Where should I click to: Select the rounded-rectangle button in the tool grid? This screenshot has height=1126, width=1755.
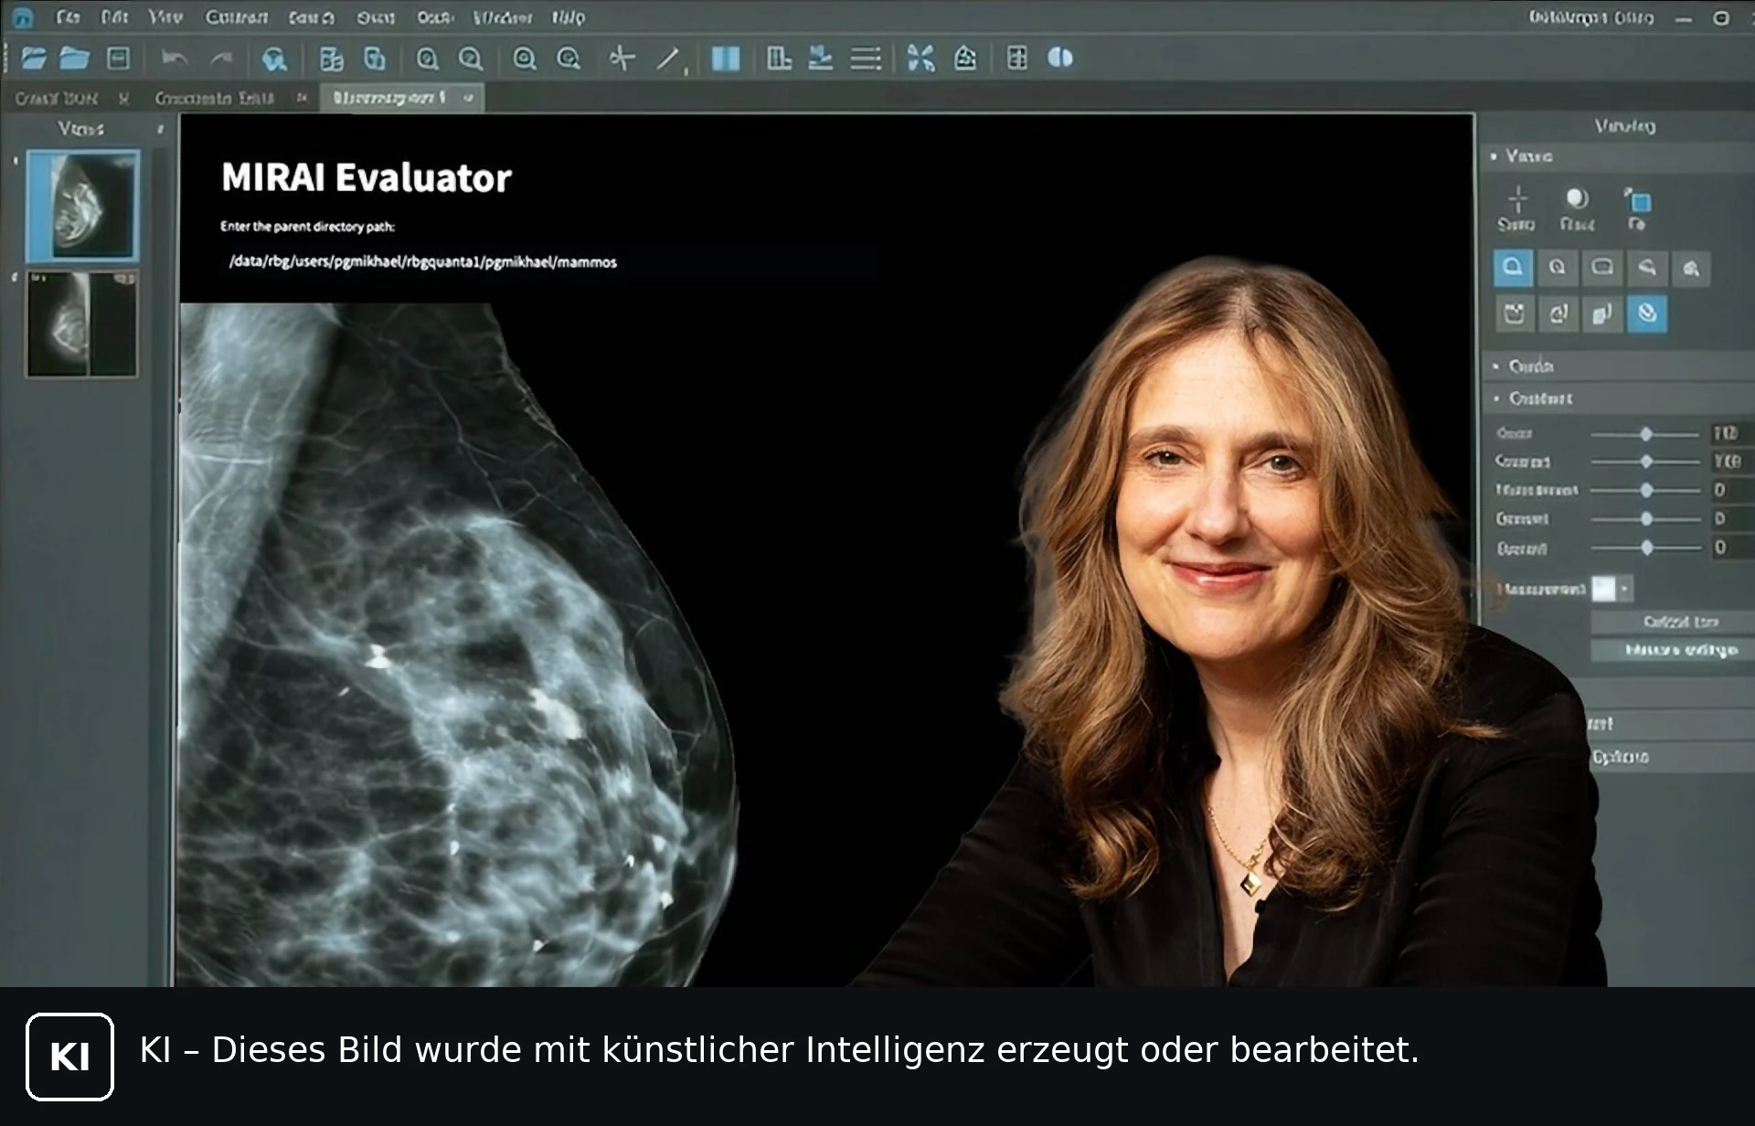point(1601,268)
